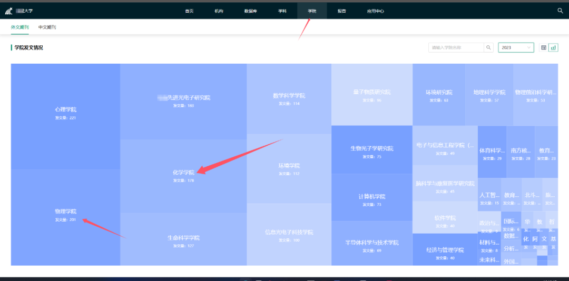Image resolution: width=569 pixels, height=281 pixels.
Task: Click the college name search button
Action: point(489,47)
